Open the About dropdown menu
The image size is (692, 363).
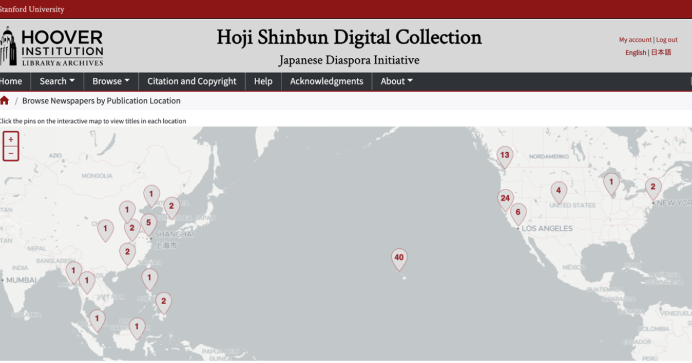click(397, 81)
